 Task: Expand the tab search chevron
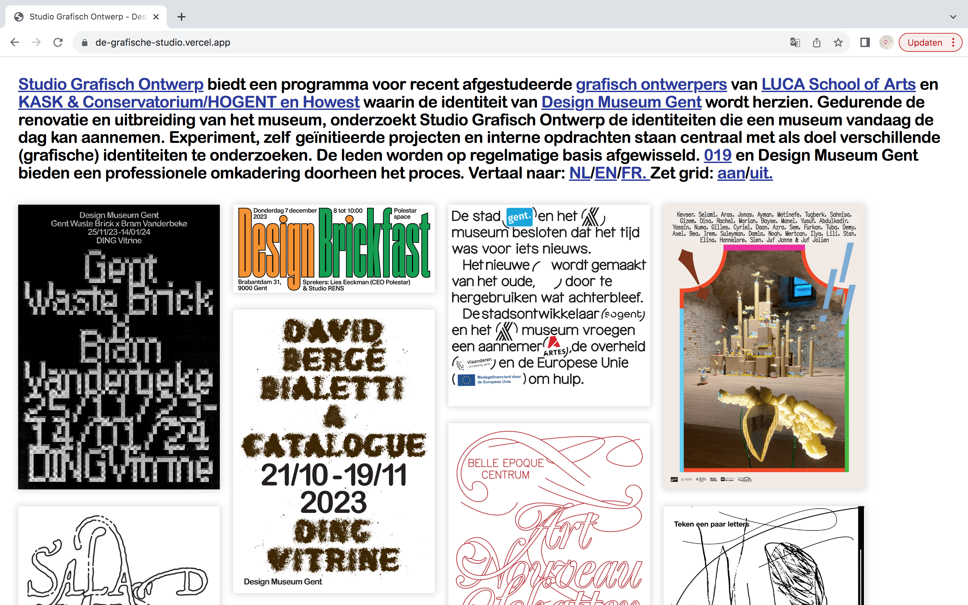tap(953, 17)
